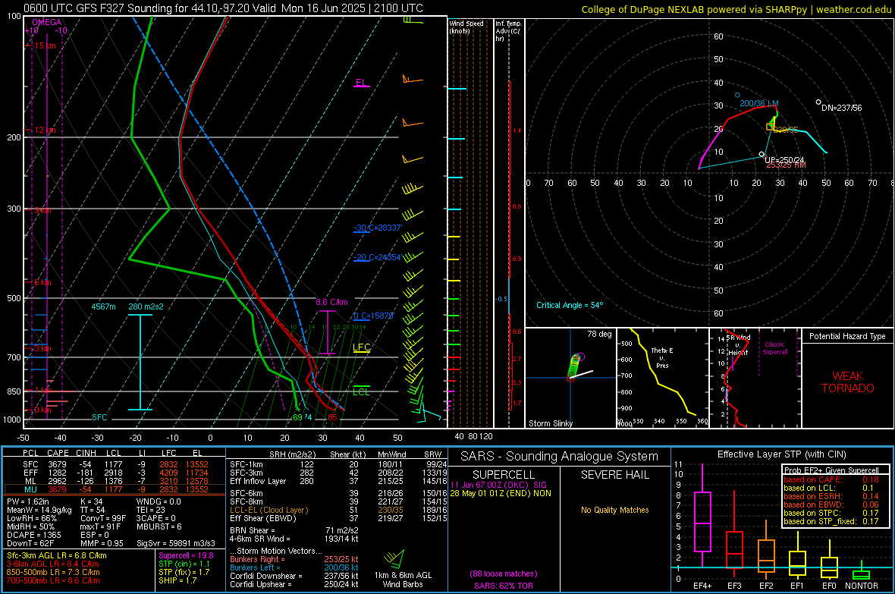Screen dimensions: 895x594
Task: Click the 'DN=237/56' hodograph label
Action: [x=842, y=108]
